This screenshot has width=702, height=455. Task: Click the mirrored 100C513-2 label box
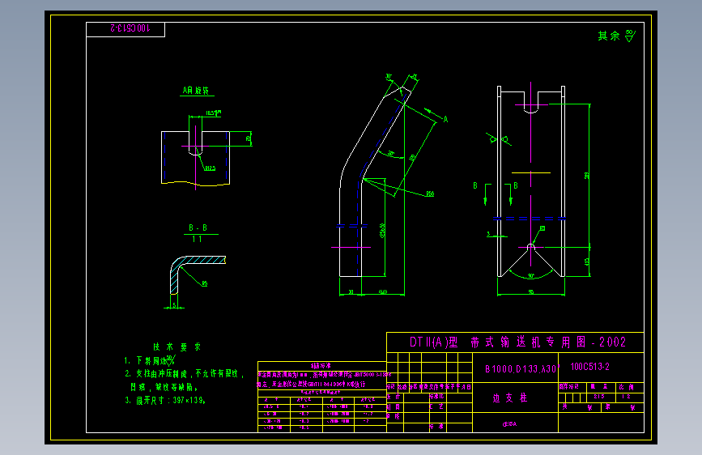tap(126, 30)
